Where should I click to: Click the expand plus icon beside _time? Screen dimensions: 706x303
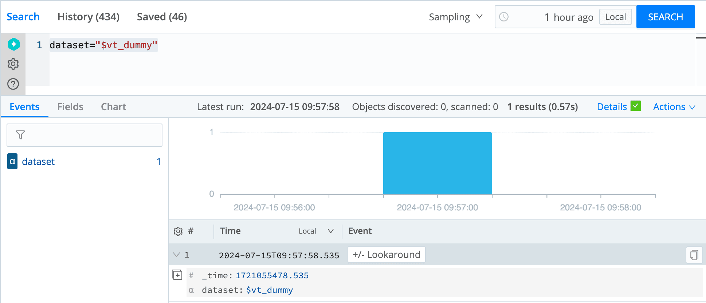(x=177, y=275)
